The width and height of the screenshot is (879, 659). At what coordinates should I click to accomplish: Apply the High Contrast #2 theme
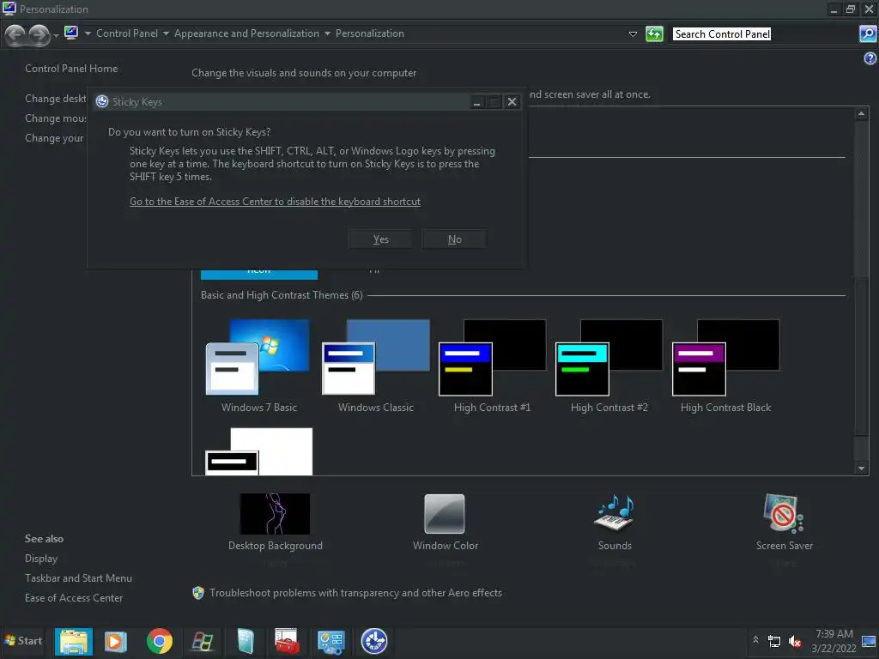click(x=609, y=366)
